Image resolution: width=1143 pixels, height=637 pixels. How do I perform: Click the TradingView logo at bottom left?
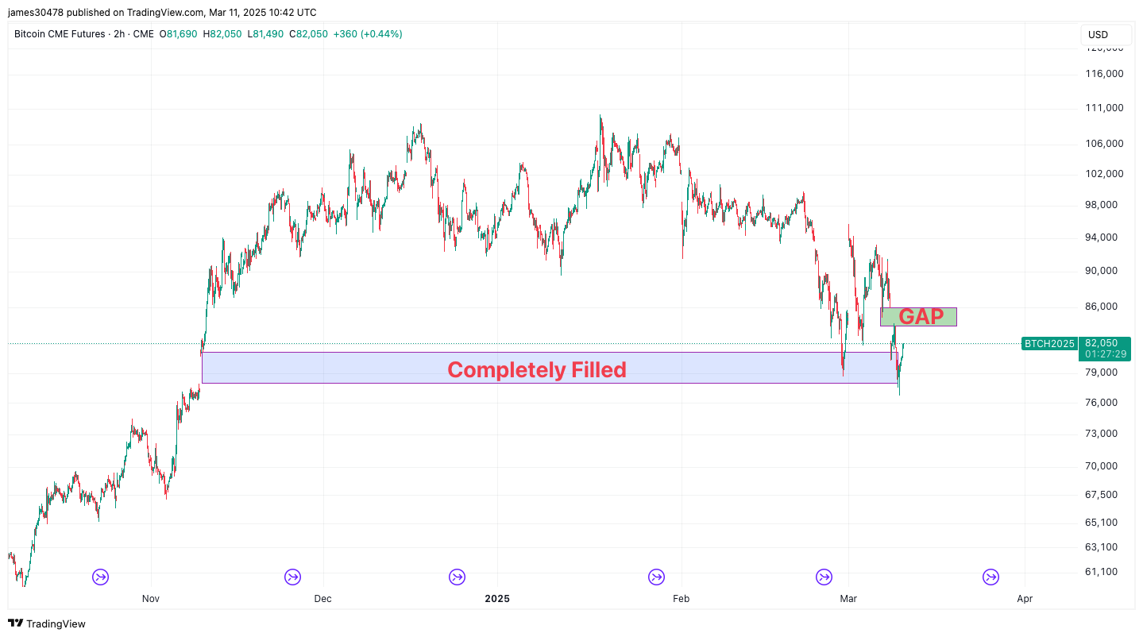(x=47, y=623)
